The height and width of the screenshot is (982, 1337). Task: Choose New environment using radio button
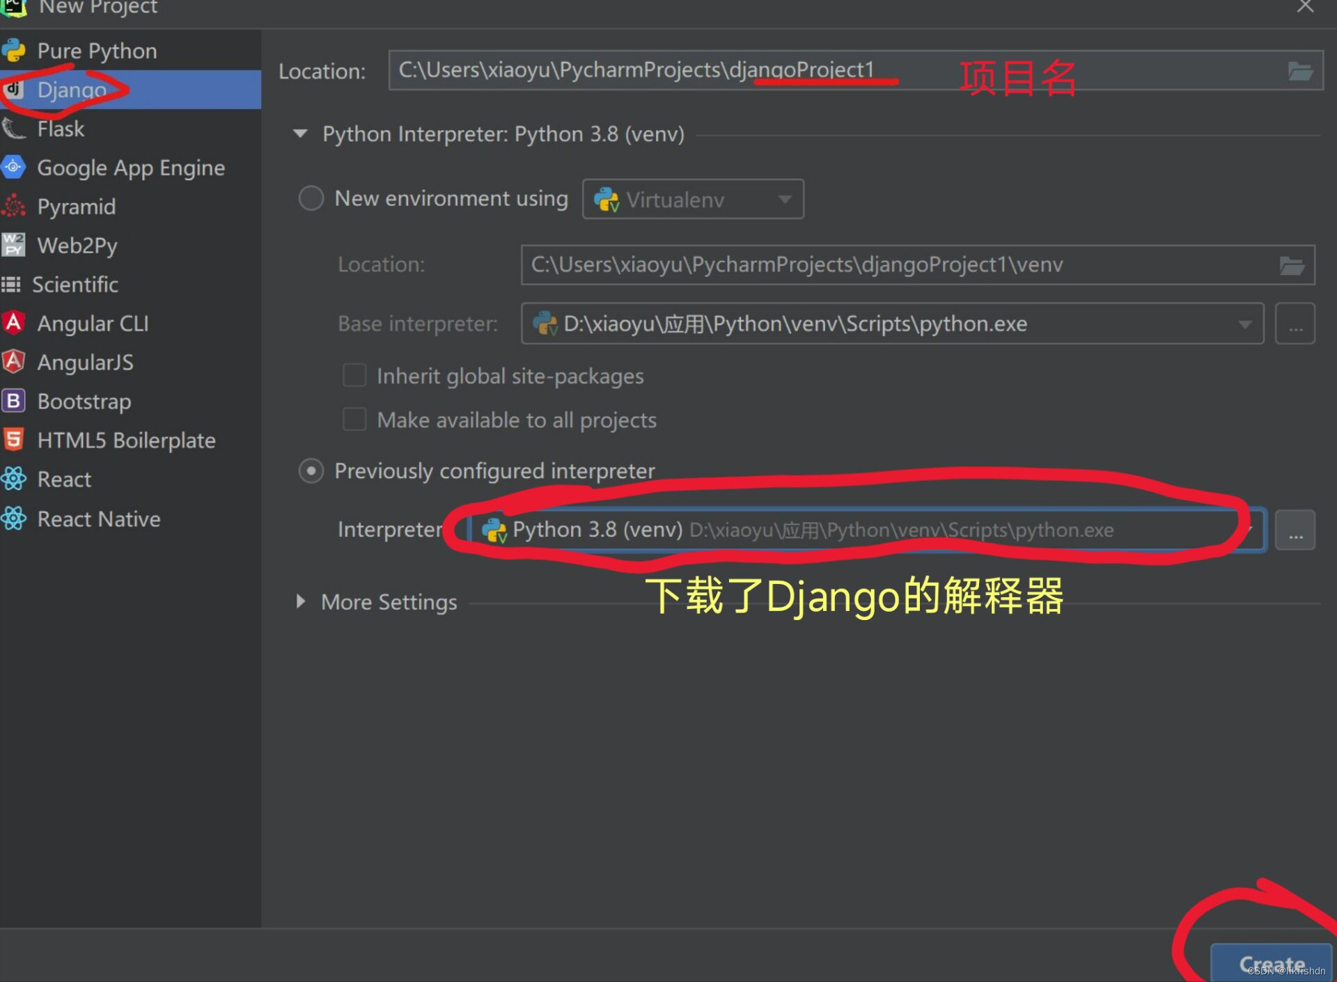coord(311,198)
